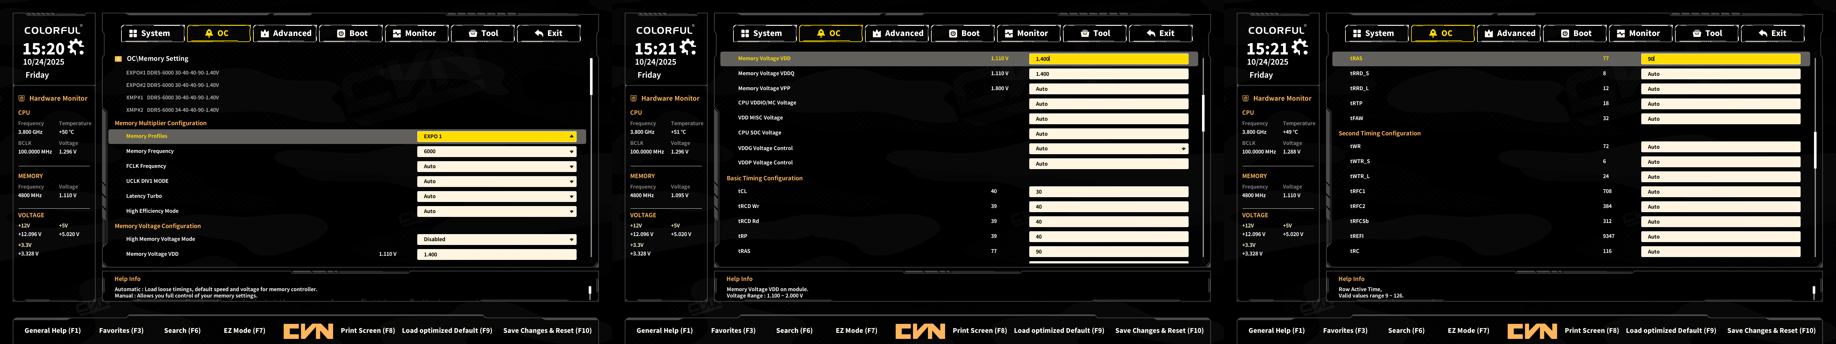Click Boot tab power icon above Memory Voltage VDDQ
The width and height of the screenshot is (1836, 344).
click(953, 33)
